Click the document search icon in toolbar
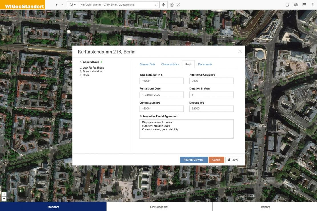Screen dimensions: 317x211 coord(172,5)
